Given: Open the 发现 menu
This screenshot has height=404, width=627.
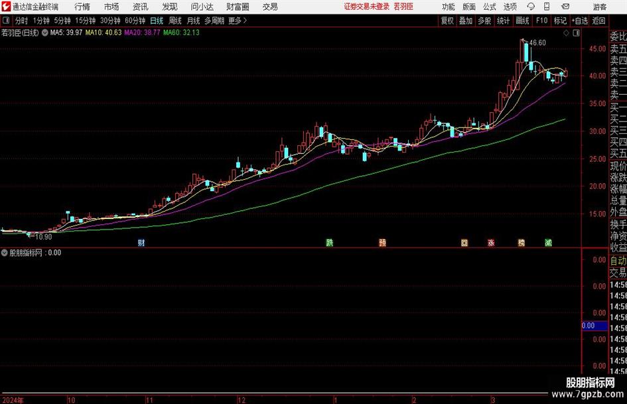Looking at the screenshot, I should pos(170,7).
